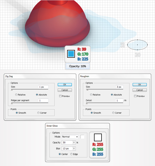Click OK in the Roughen dialog
155x166 pixels.
[x=139, y=85]
